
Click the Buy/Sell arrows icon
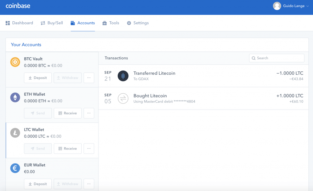tap(43, 23)
